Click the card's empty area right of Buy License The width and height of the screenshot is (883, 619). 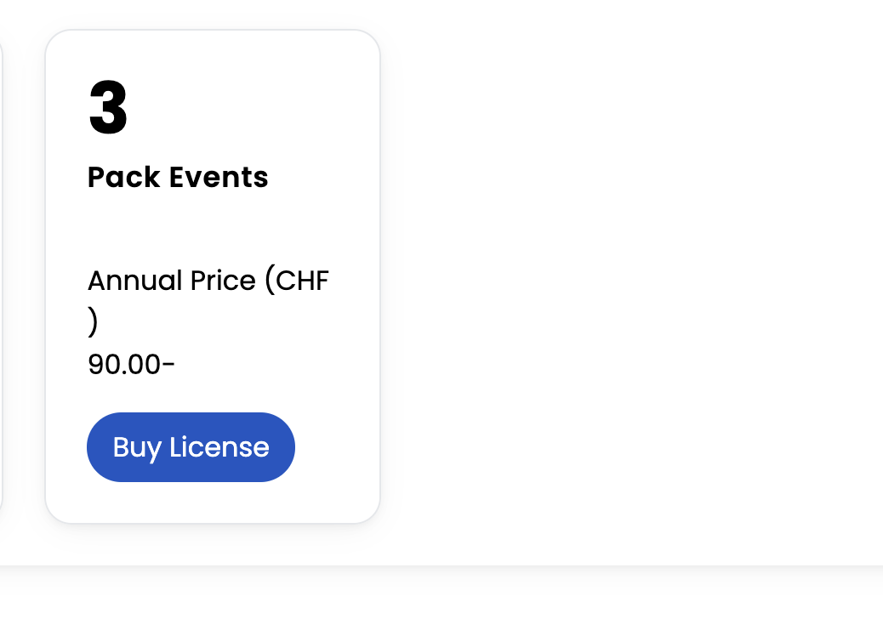tap(336, 447)
